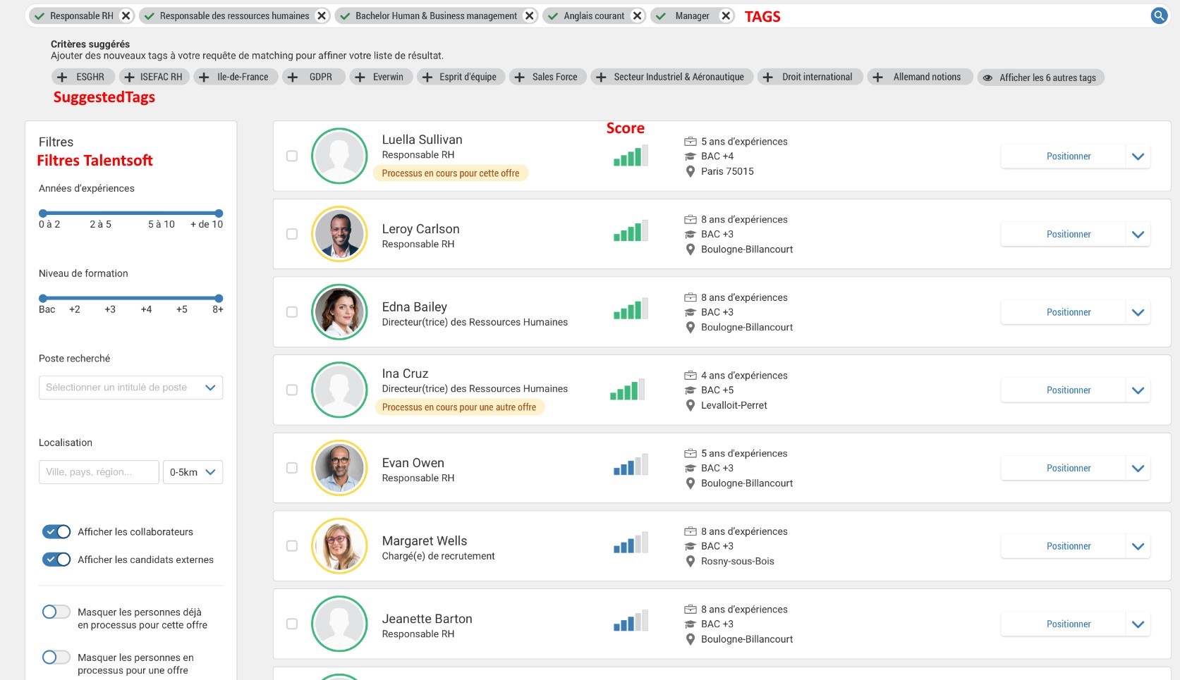
Task: Click the blue search magnifier icon
Action: [x=1159, y=16]
